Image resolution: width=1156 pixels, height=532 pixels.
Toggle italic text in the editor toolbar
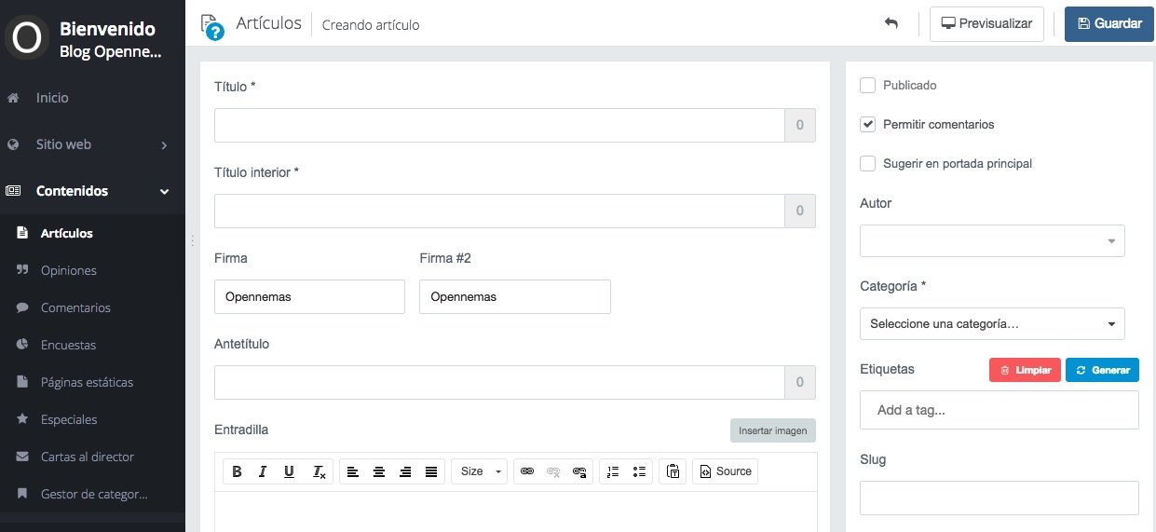[x=263, y=471]
